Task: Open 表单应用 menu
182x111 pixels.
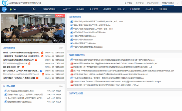Action: coord(80,9)
